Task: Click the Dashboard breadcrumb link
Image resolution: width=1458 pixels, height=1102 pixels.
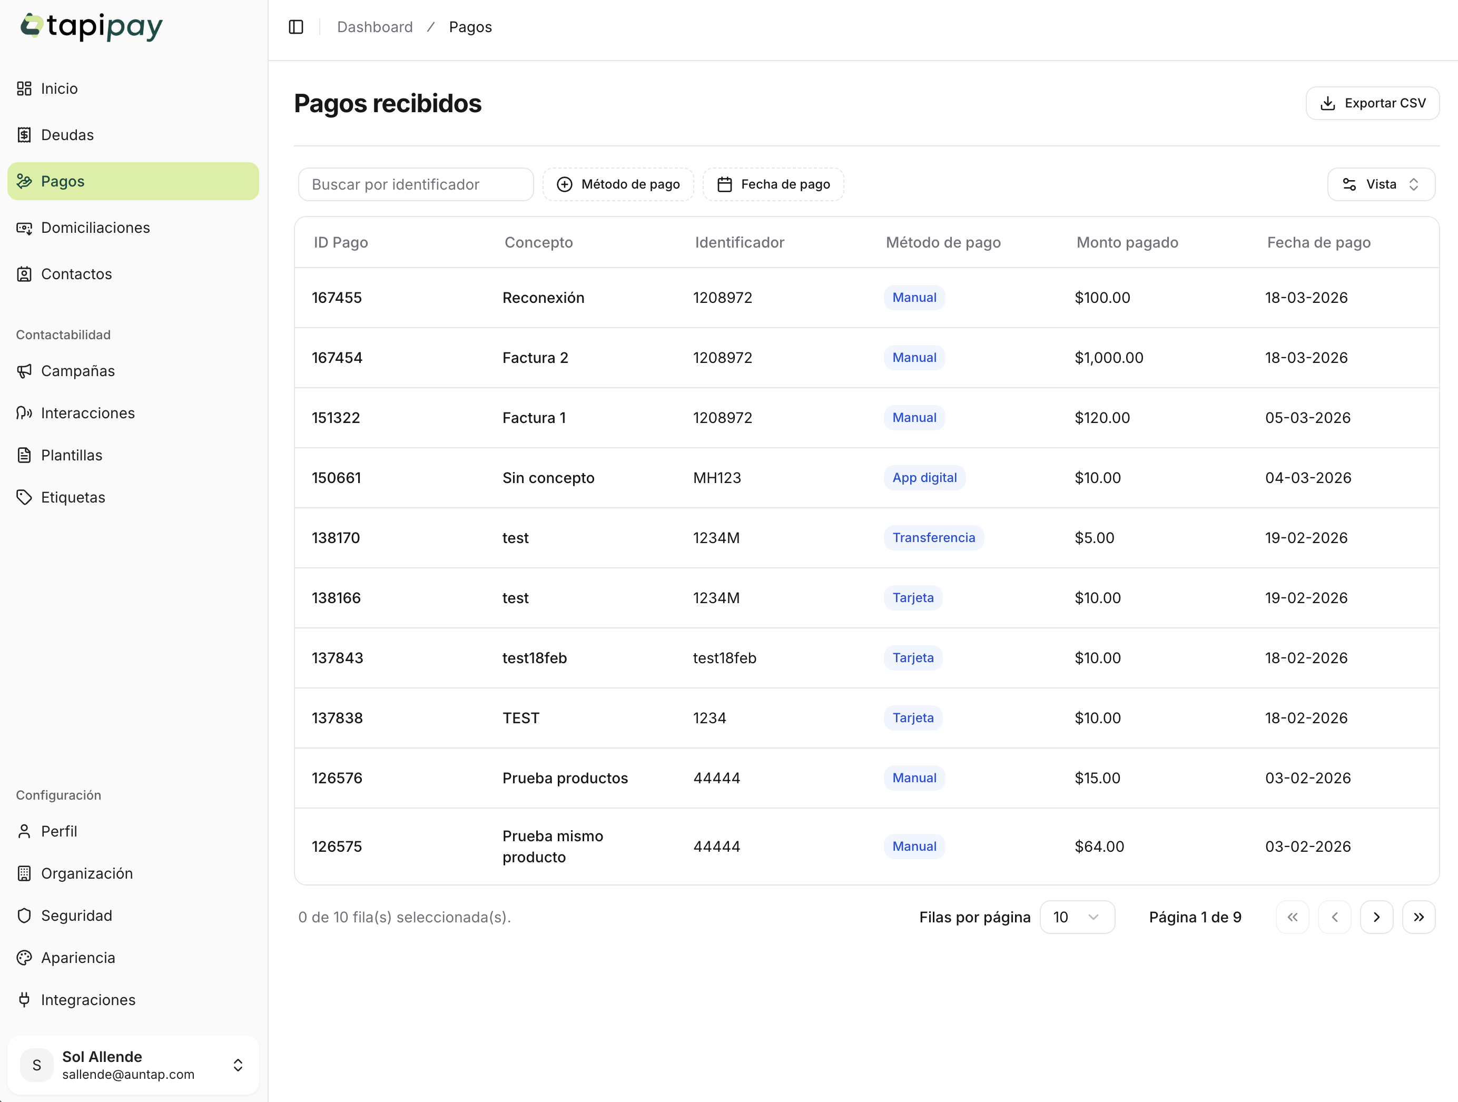Action: (375, 27)
